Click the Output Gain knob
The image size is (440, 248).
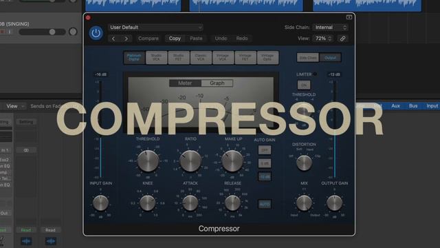pyautogui.click(x=335, y=203)
